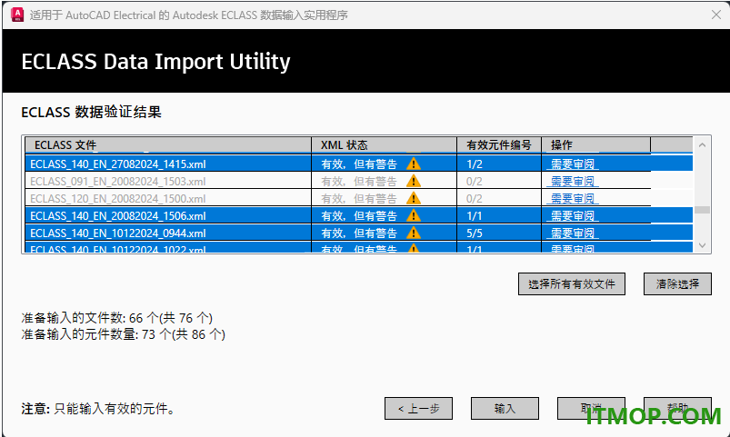The height and width of the screenshot is (437, 730).
Task: Click warning icon for ECLASS_120_EN_20082024_1500.xml
Action: pos(414,198)
